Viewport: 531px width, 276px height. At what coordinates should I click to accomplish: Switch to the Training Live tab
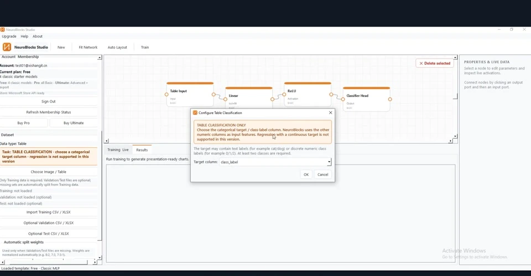tap(118, 150)
